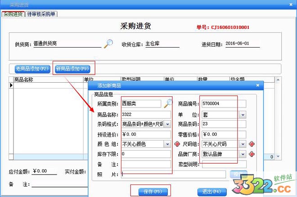Viewport: 297px width, 197px height.
Task: Click 新商品添加(F9) button
Action: tap(72, 69)
